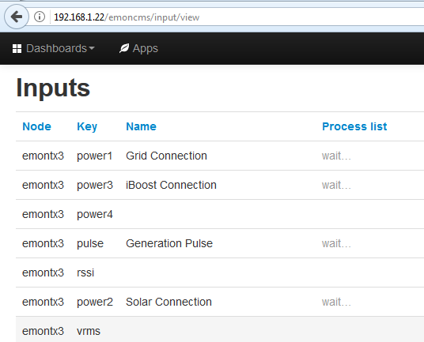Sort inputs by Node column header
Screen dimensions: 424x342
[36, 126]
